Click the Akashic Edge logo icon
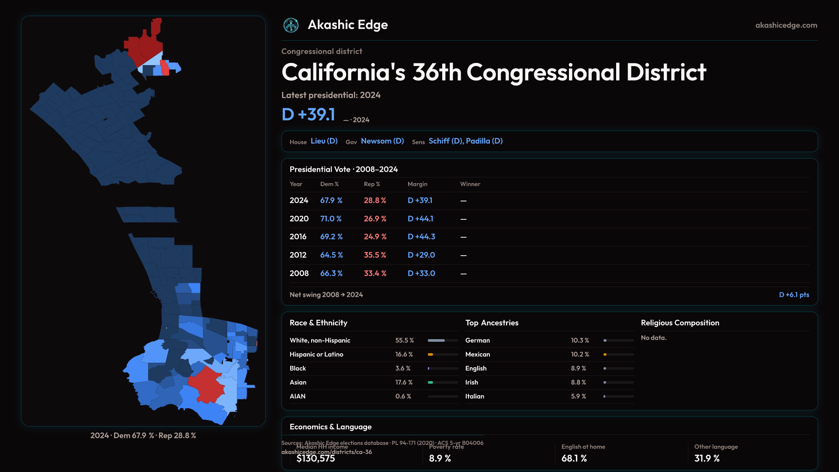Viewport: 839px width, 472px height. 291,25
